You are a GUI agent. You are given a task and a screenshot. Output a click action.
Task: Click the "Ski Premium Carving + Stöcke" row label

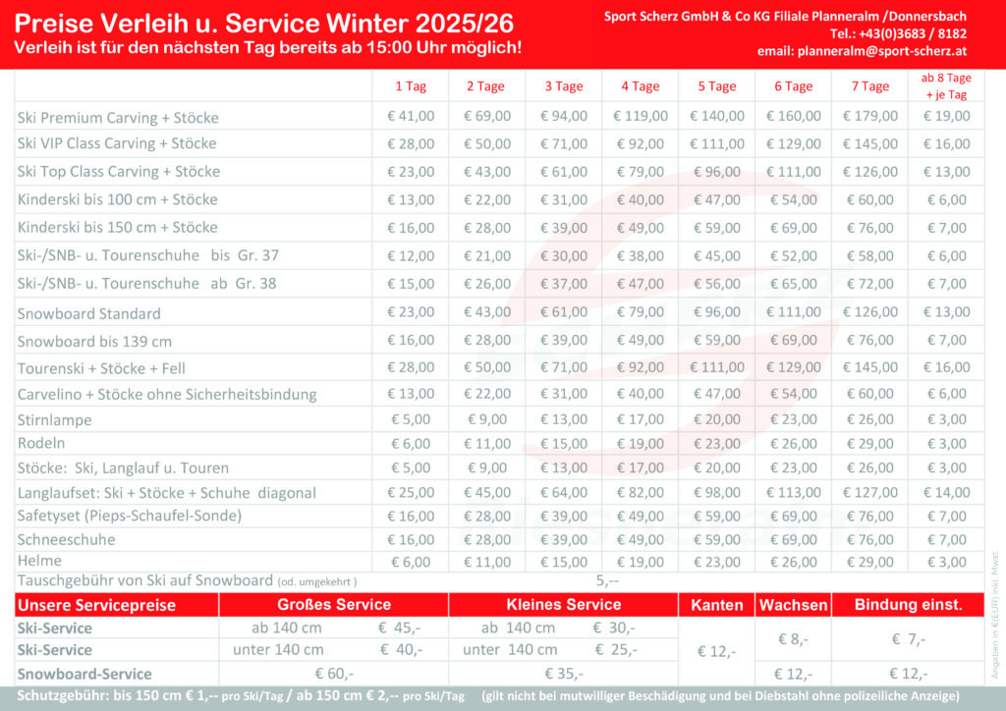[x=118, y=118]
